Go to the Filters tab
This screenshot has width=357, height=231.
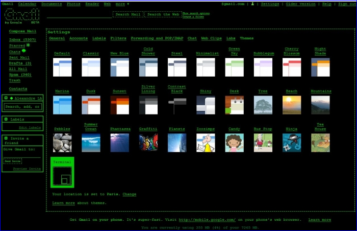[x=118, y=38]
